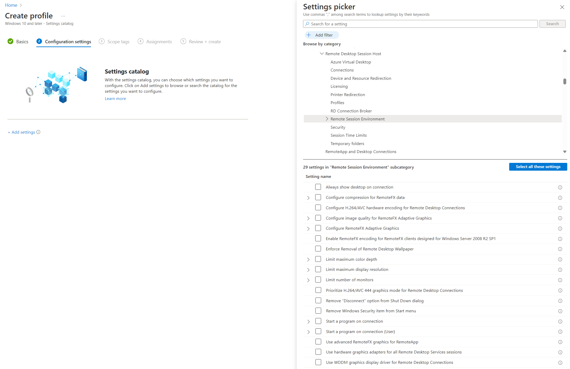Open the Learn more link

[x=115, y=99]
